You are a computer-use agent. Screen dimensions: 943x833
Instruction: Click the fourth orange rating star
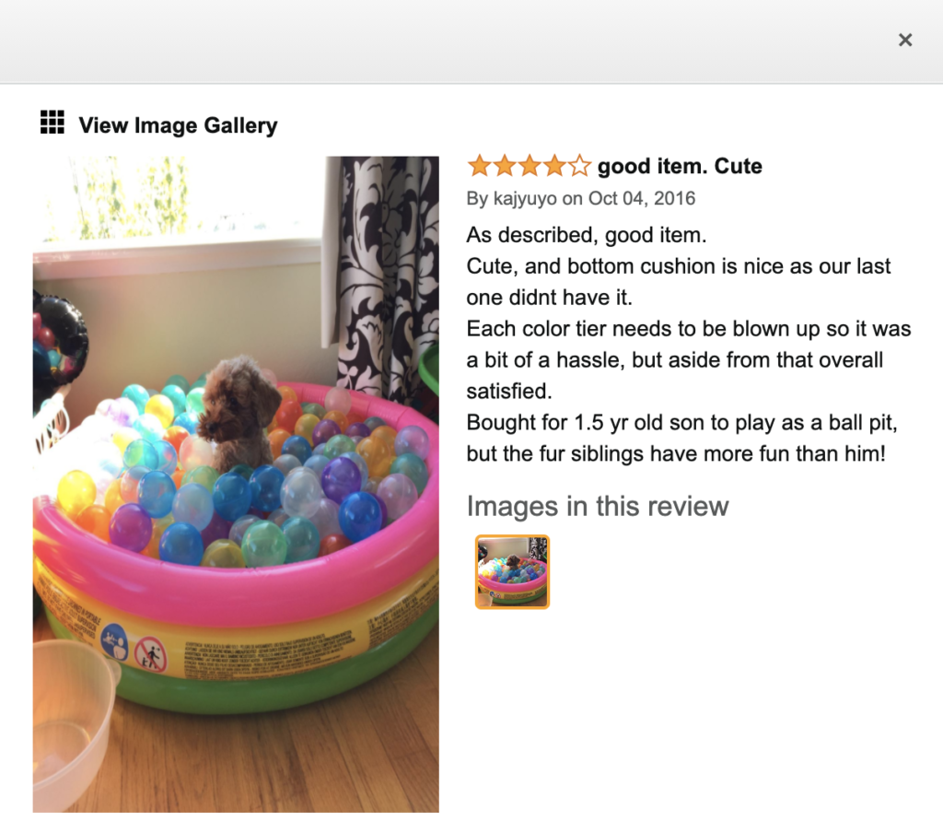point(553,167)
